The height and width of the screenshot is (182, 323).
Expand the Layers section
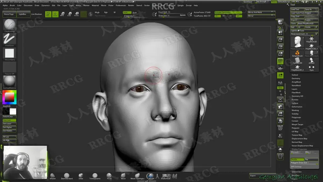coord(294,89)
